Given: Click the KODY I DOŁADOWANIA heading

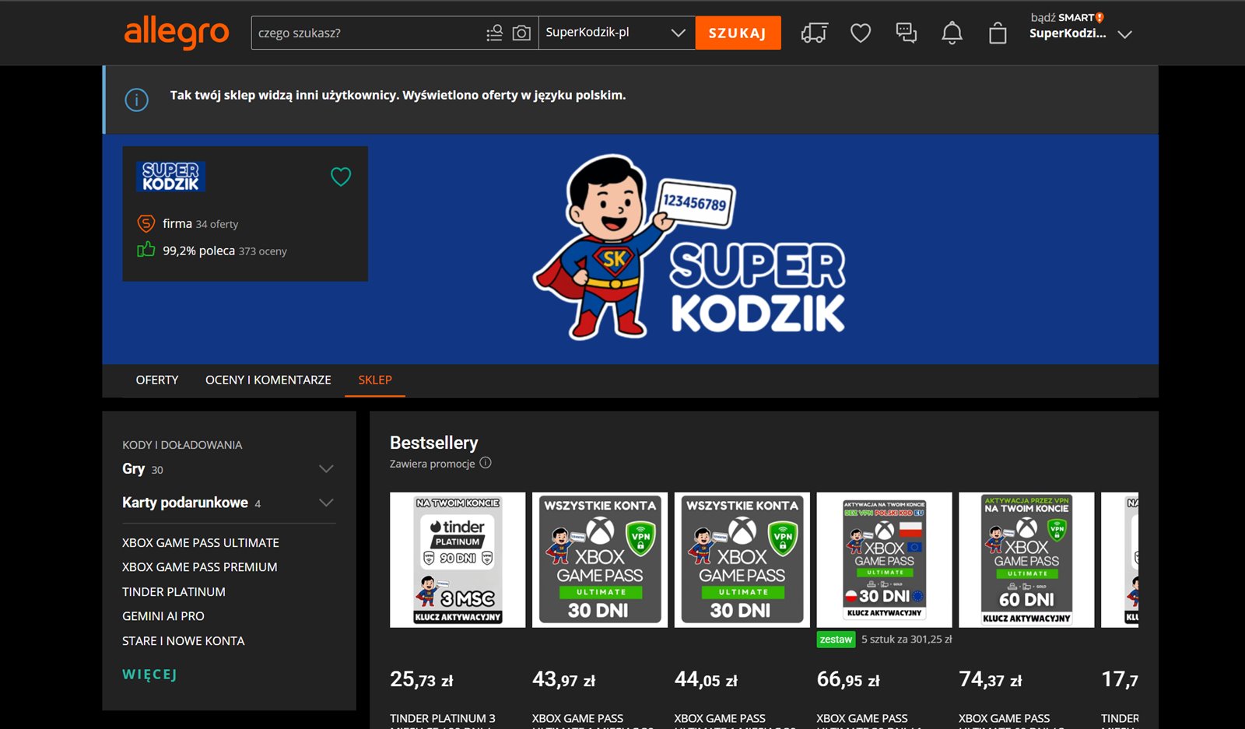Looking at the screenshot, I should [182, 445].
